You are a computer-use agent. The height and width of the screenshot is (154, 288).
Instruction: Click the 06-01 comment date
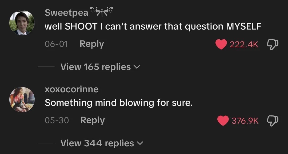(x=56, y=44)
